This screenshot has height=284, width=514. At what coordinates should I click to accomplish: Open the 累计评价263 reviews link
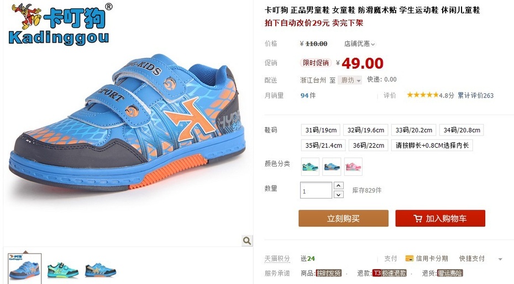[x=476, y=95]
